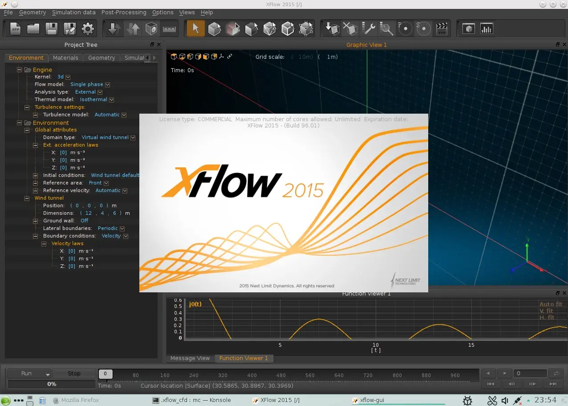Choose the select face cube tool
Screen dimensions: 568x406
click(x=233, y=29)
